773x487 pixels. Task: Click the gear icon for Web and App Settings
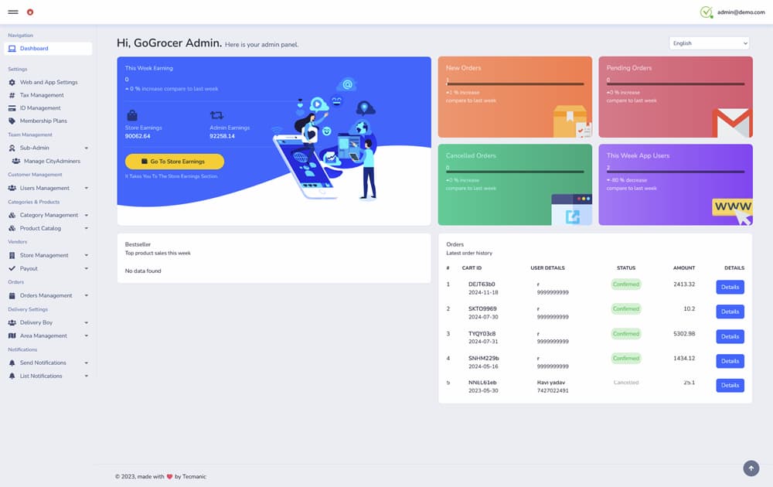tap(12, 82)
